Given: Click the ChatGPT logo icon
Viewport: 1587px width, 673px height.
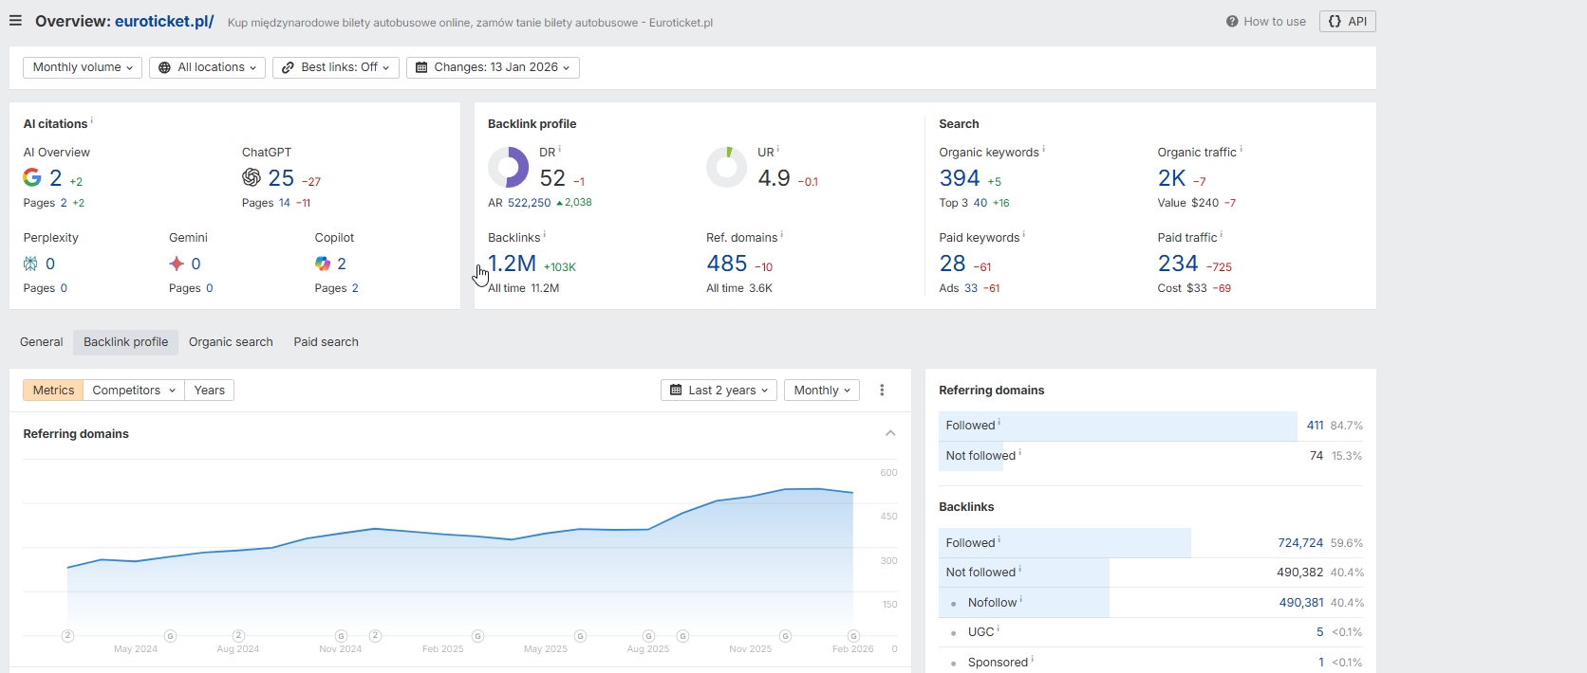Looking at the screenshot, I should (x=252, y=177).
